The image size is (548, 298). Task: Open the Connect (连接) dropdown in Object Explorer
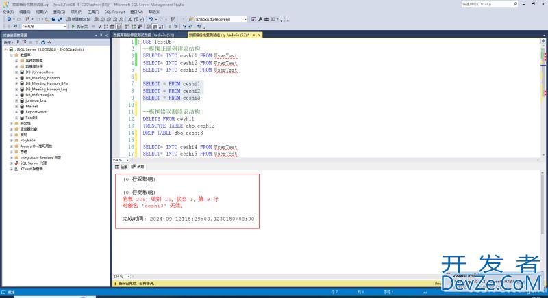(8, 42)
